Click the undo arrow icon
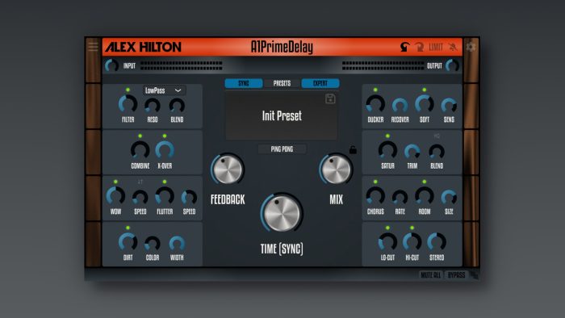 click(404, 47)
